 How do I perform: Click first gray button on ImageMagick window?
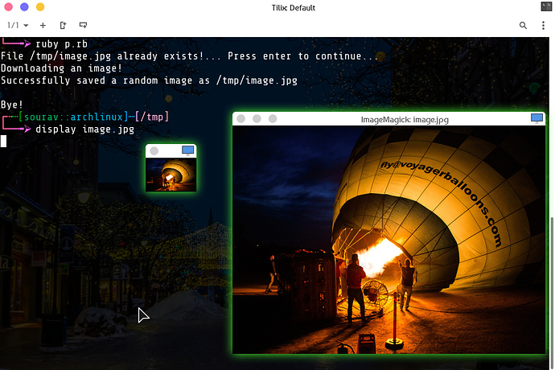(x=240, y=119)
